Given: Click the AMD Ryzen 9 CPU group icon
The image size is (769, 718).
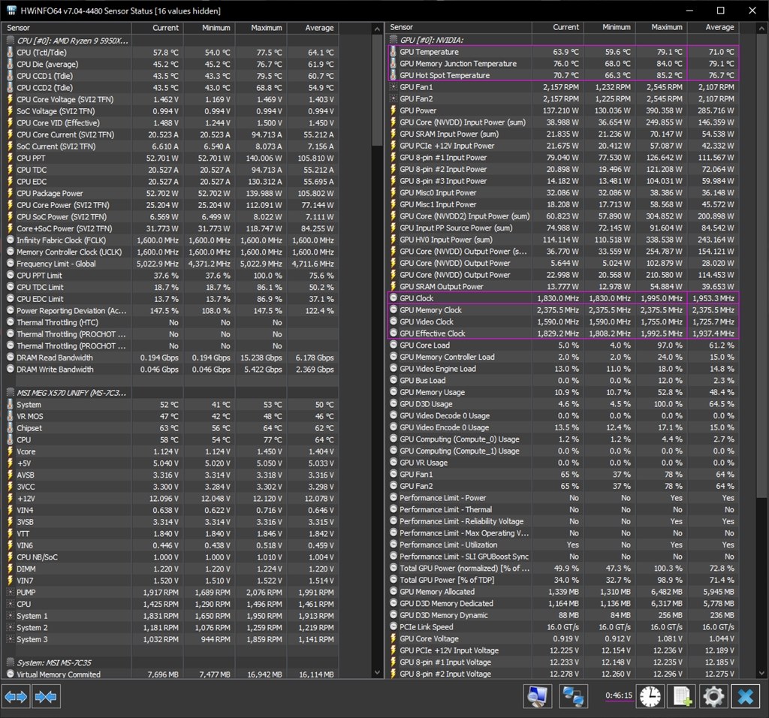Looking at the screenshot, I should [x=11, y=41].
